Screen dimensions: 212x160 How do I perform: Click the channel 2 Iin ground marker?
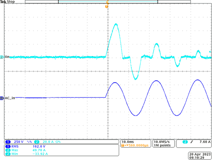[x=2, y=57]
